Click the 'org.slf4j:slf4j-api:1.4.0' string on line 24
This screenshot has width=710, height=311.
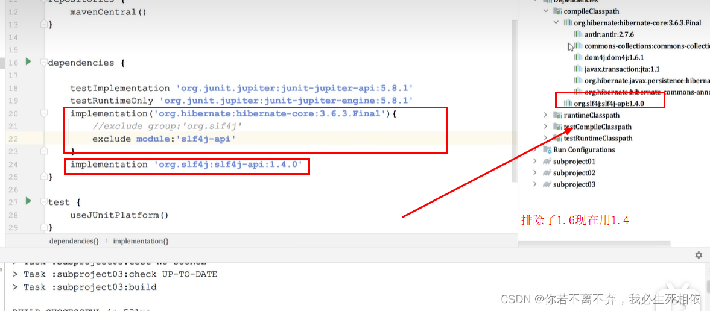(x=227, y=165)
